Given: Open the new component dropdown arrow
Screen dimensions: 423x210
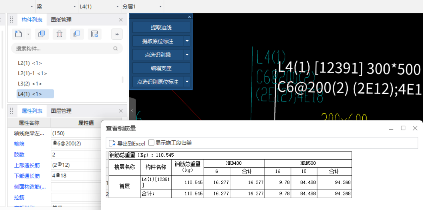Looking at the screenshot, I should click(x=28, y=34).
